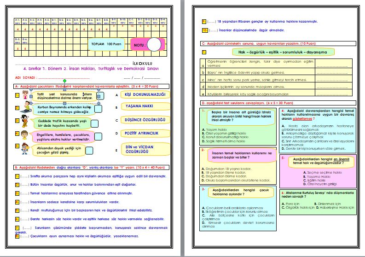Click the answer square next to the 'Ablasından dayak' bubble
Image resolution: width=365 pixels, height=257 pixels.
[89, 151]
